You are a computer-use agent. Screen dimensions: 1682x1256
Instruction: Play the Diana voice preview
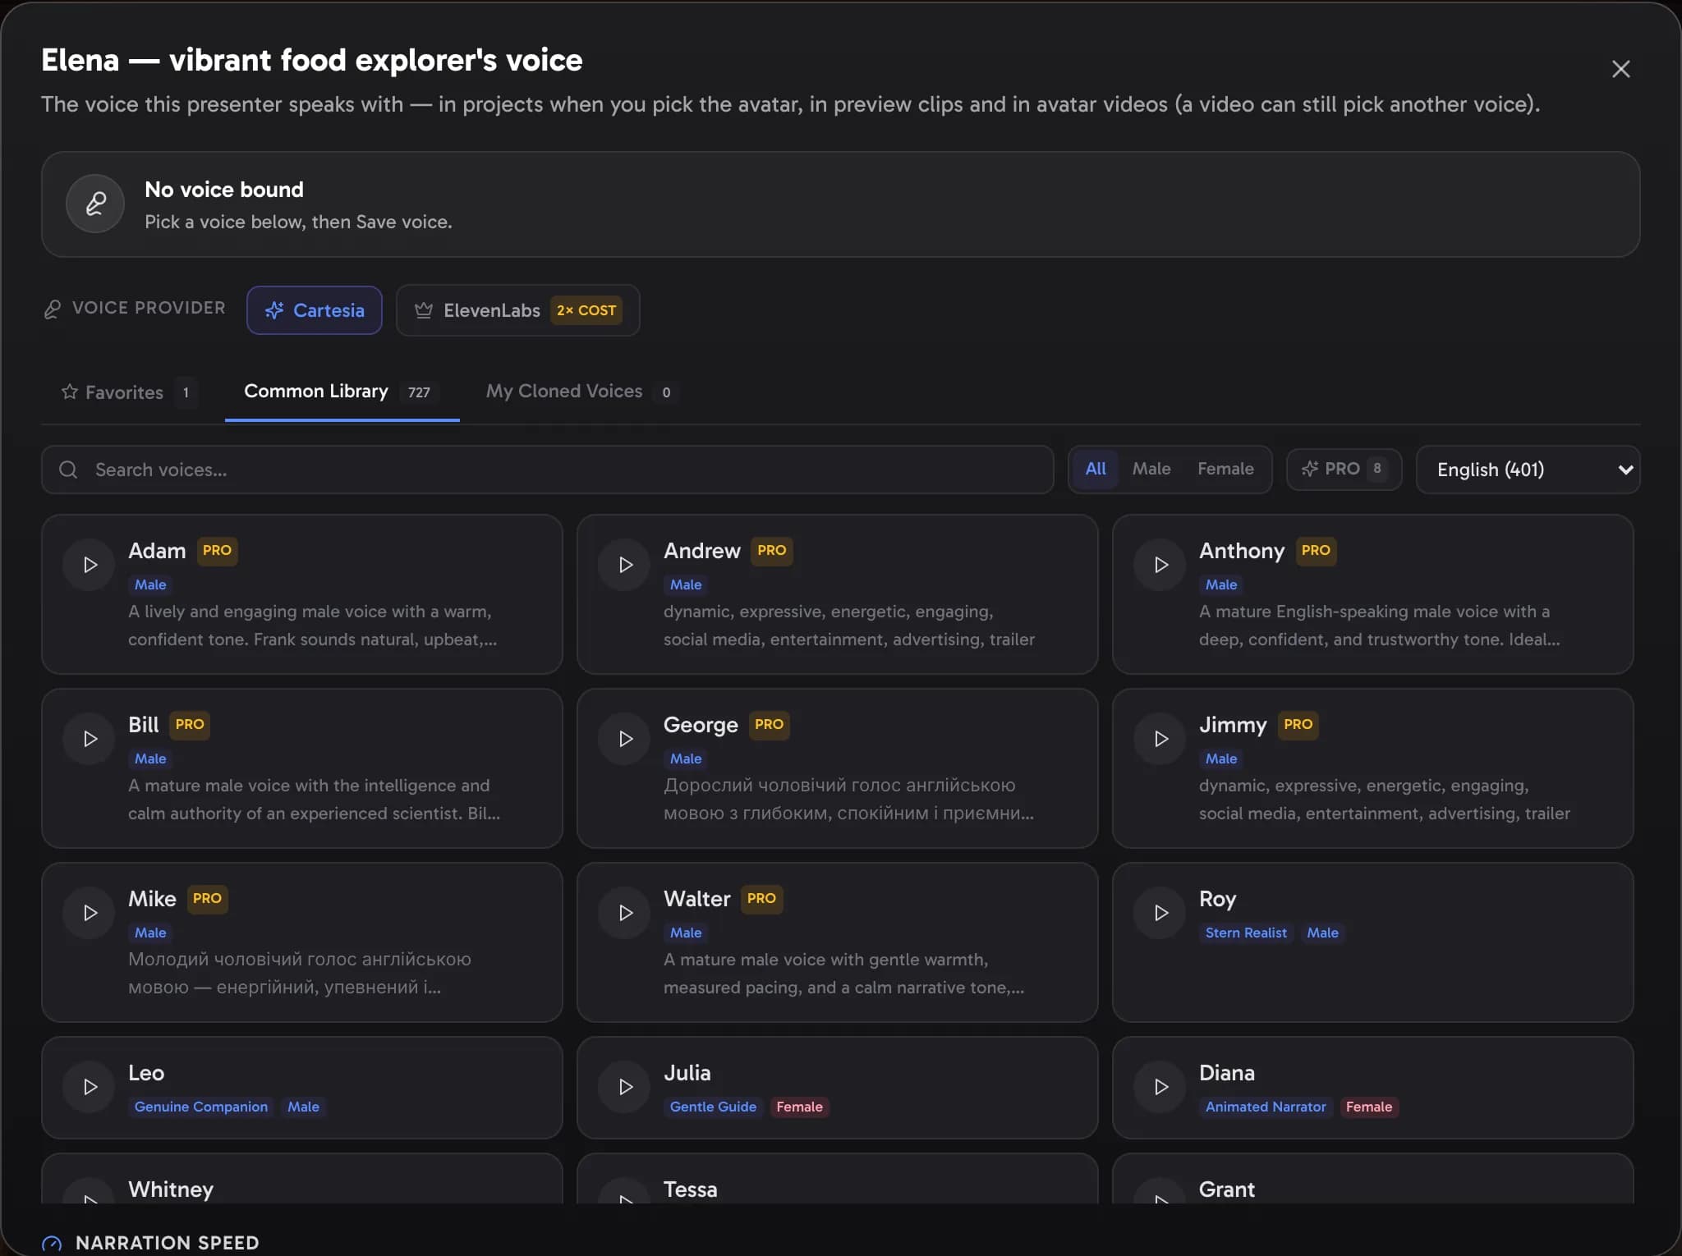[1160, 1087]
